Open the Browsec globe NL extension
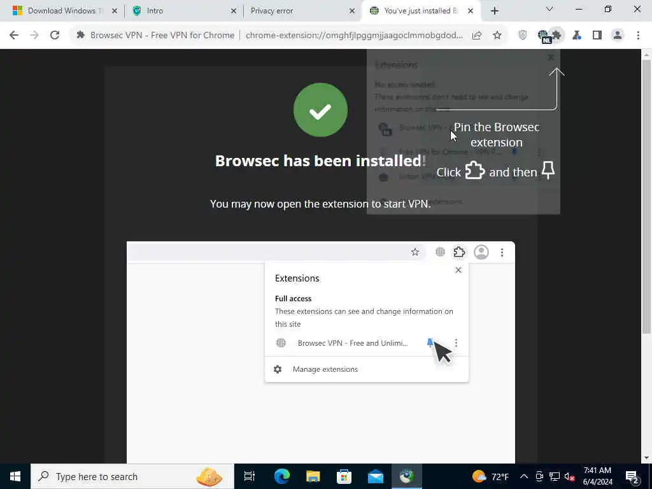This screenshot has width=652, height=489. click(544, 36)
